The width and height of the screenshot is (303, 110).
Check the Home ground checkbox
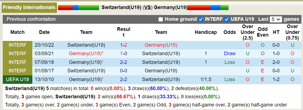pos(161,19)
